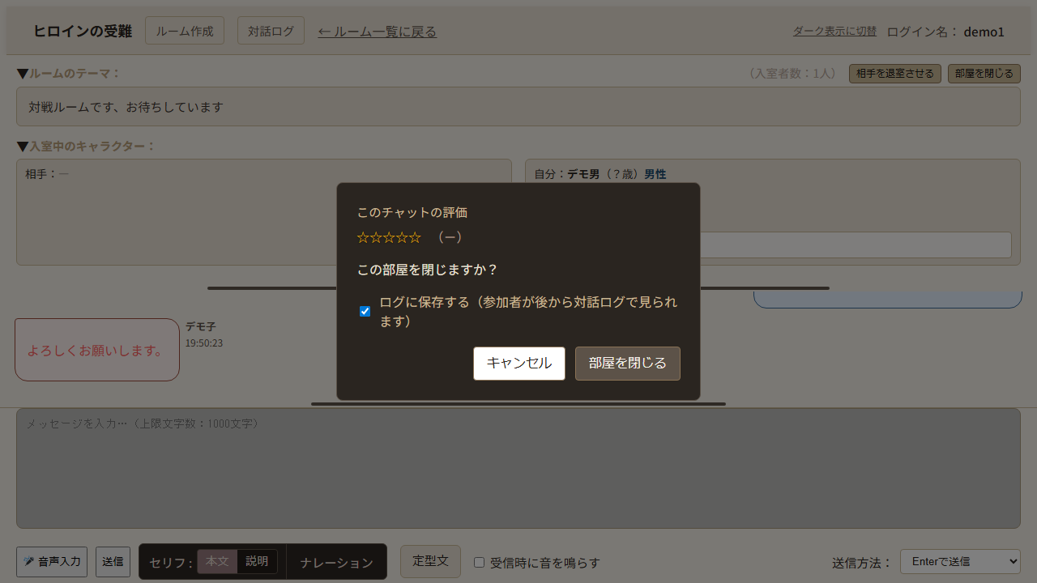This screenshot has height=583, width=1037.
Task: Cancel closing the room
Action: tap(518, 363)
